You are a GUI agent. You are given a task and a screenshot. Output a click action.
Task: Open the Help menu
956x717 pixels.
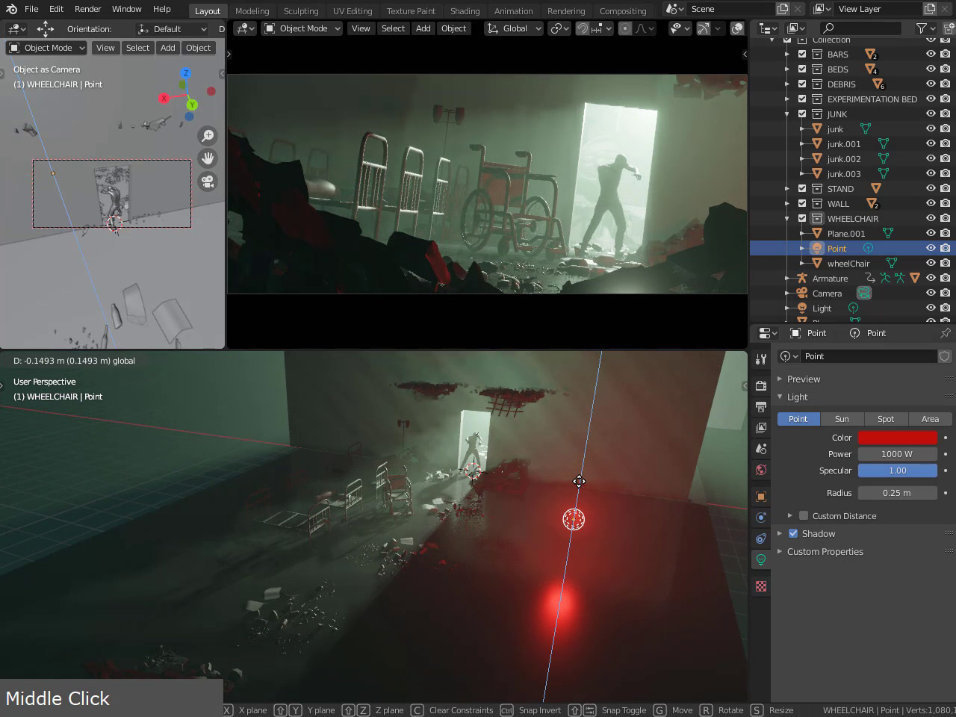pyautogui.click(x=162, y=9)
